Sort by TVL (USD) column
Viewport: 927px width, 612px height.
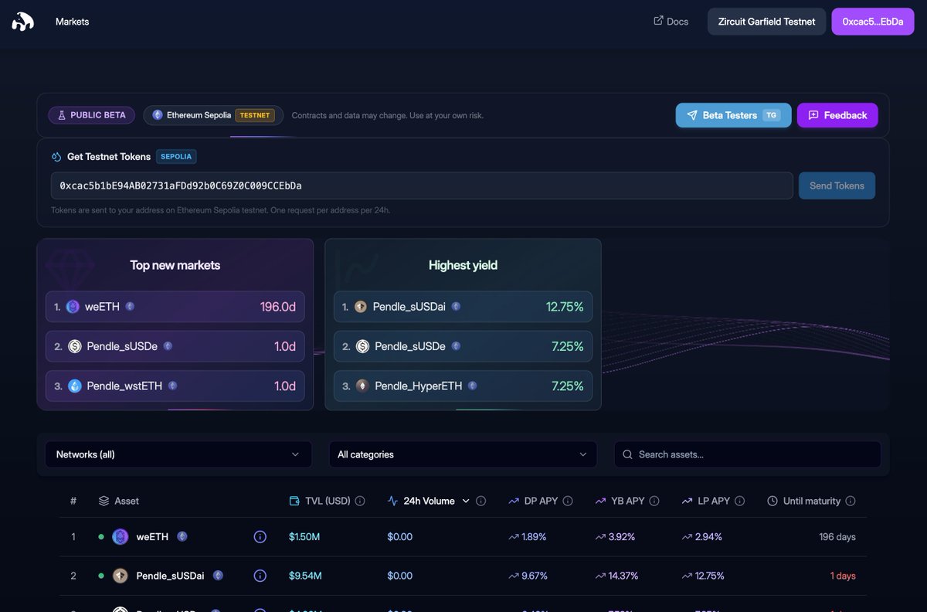320,501
